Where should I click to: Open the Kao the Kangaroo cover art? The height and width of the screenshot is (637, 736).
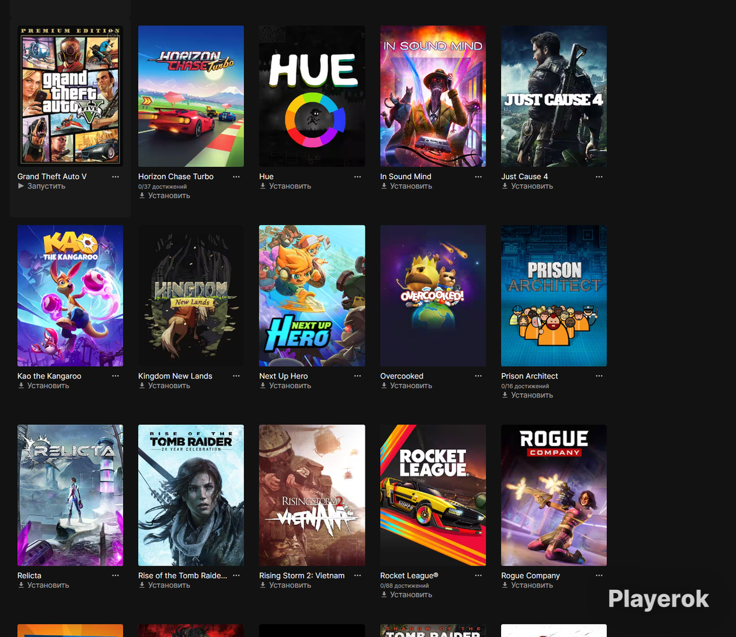tap(71, 296)
